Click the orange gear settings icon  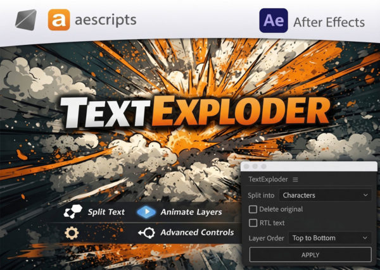[72, 233]
